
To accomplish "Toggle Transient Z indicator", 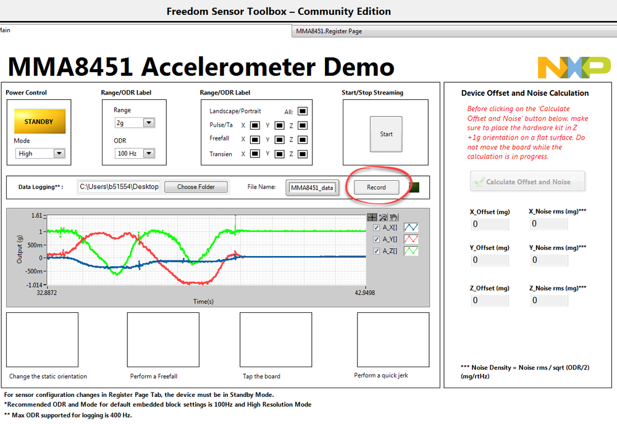I will point(303,154).
